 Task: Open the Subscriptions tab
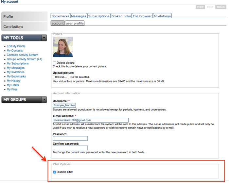98,16
